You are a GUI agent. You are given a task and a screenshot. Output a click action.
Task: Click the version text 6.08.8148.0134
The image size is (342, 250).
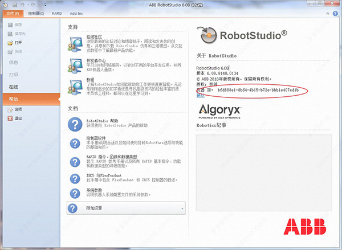pos(222,73)
